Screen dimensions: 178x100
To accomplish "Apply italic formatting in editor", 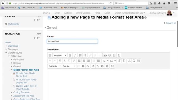I will coord(75,55).
